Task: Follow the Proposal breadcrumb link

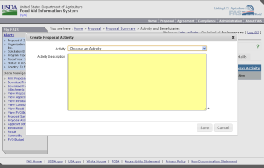Action: point(94,29)
